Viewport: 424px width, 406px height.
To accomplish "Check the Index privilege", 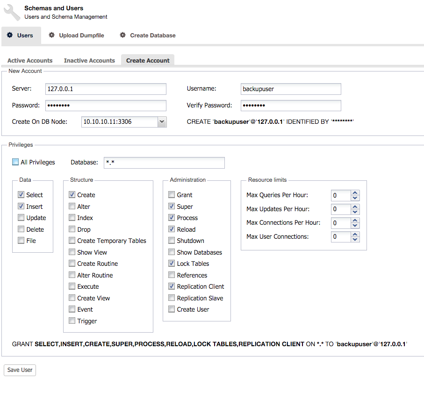I will point(72,218).
